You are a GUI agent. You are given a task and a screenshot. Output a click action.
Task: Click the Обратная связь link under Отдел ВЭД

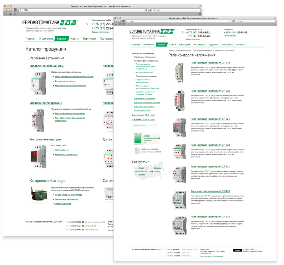230,36
